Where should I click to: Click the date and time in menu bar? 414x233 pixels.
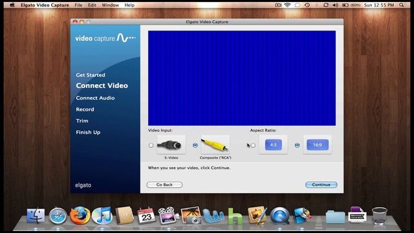coord(379,5)
